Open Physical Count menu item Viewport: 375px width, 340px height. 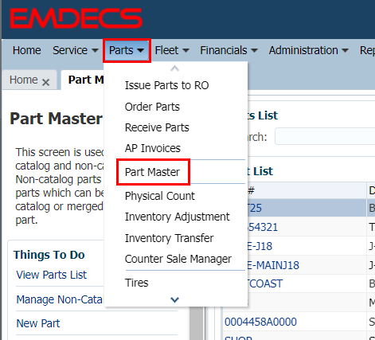160,196
